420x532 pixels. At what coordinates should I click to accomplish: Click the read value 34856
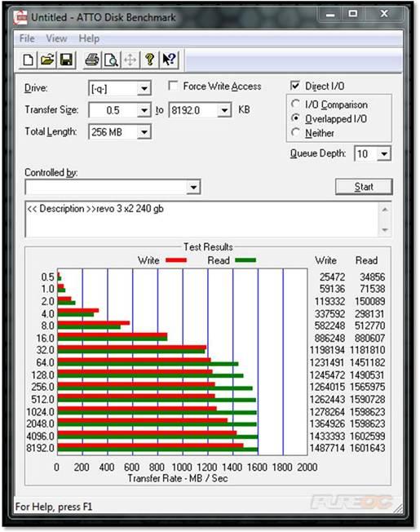coord(372,277)
